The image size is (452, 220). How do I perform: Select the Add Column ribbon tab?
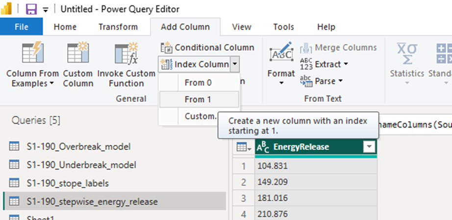click(185, 27)
